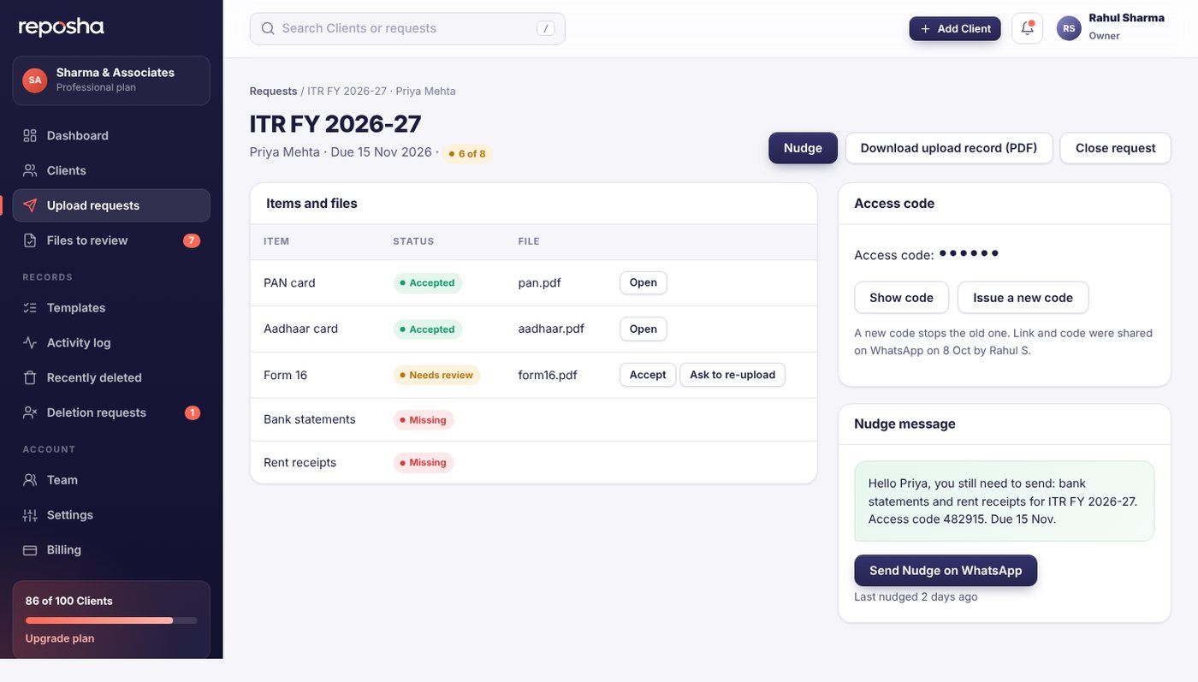Open the Deletion requests user-remove icon
This screenshot has height=682, width=1198.
click(x=30, y=412)
